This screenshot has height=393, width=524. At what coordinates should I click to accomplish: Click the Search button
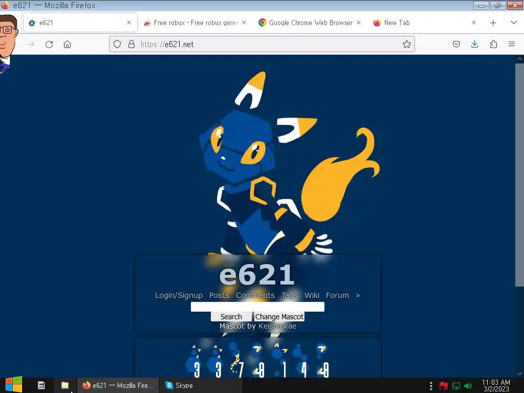tap(231, 317)
